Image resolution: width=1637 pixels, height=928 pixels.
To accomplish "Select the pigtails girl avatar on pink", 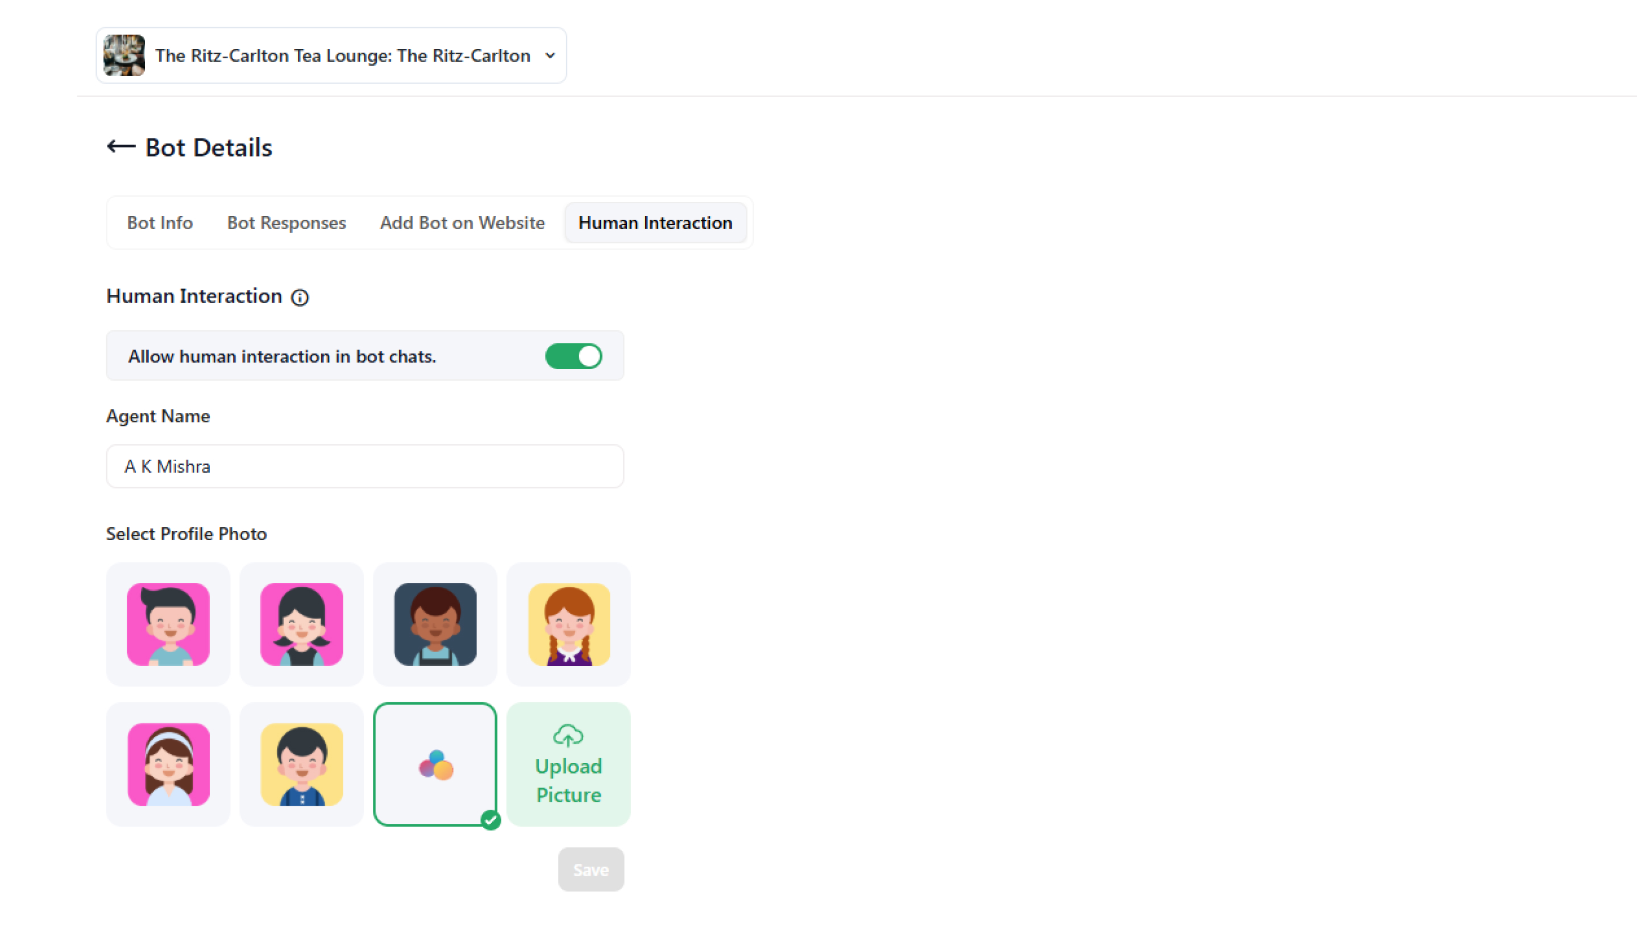I will 301,624.
